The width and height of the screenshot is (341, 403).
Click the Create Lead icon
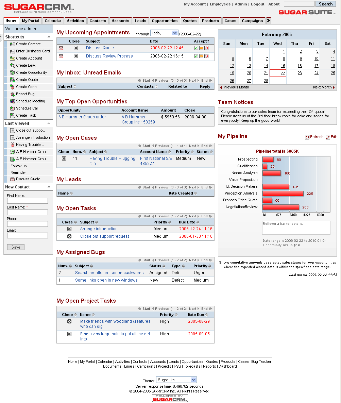click(12, 66)
